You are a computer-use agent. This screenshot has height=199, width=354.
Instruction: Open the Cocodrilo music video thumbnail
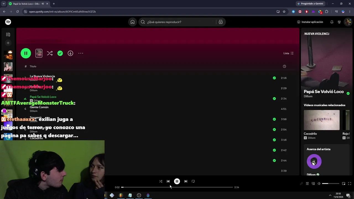[x=322, y=120]
